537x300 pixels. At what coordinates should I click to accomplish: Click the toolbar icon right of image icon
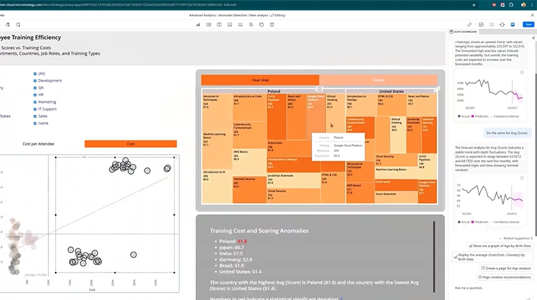click(240, 25)
